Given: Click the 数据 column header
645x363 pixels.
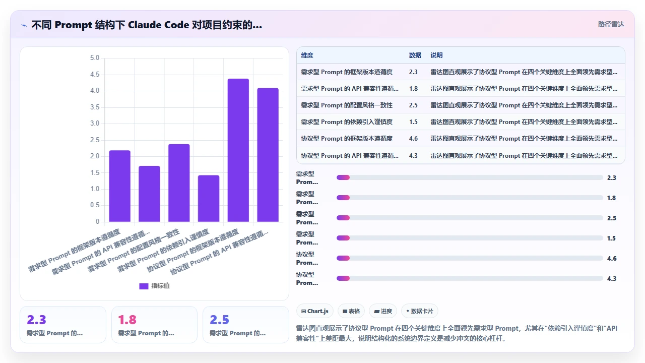Looking at the screenshot, I should (415, 55).
